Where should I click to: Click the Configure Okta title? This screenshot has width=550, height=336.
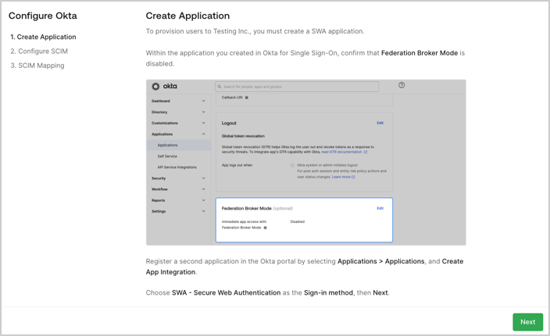43,16
